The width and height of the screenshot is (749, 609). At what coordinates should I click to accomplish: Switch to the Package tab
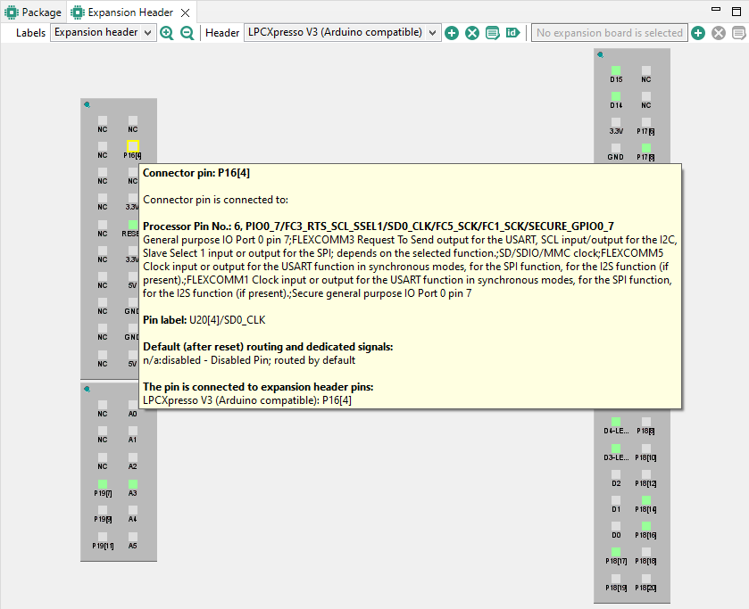[34, 12]
